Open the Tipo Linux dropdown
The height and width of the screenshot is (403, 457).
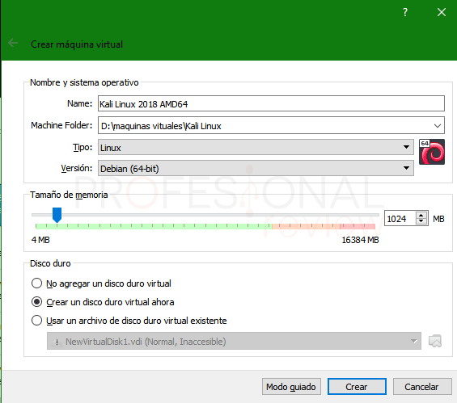coord(256,147)
